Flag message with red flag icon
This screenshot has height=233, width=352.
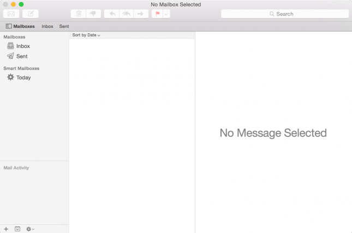point(157,14)
